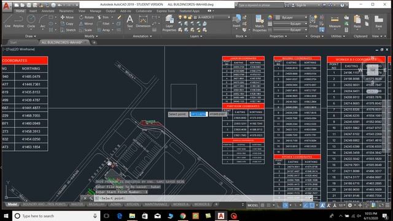Expand the Layers panel

pyautogui.click(x=196, y=36)
